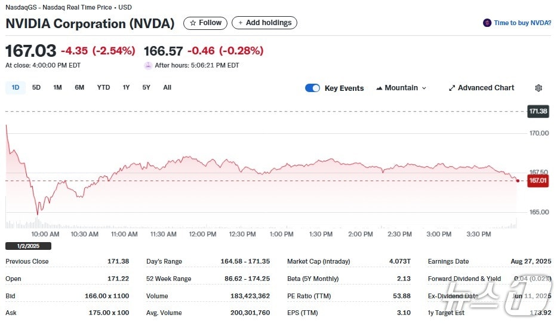The width and height of the screenshot is (560, 324).
Task: Select the 1M chart range
Action: click(57, 87)
